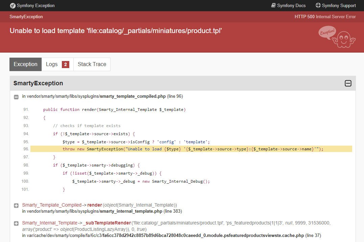Click the code line 94 if source exists check

94,134
